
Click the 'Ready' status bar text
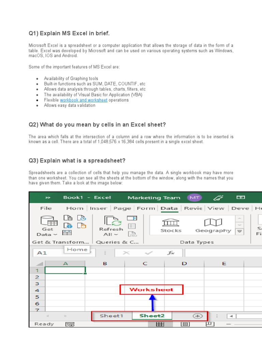44,324
